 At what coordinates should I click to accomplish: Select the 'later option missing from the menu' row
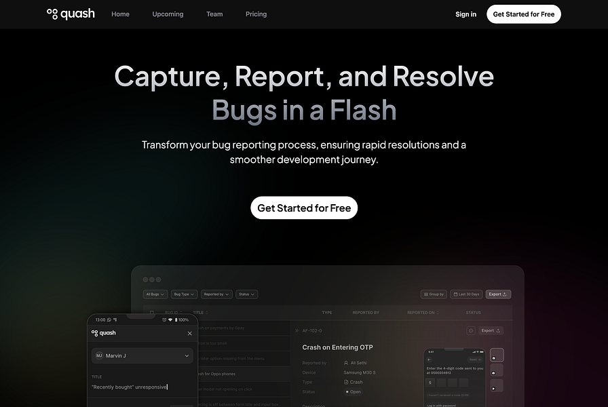tap(244, 359)
